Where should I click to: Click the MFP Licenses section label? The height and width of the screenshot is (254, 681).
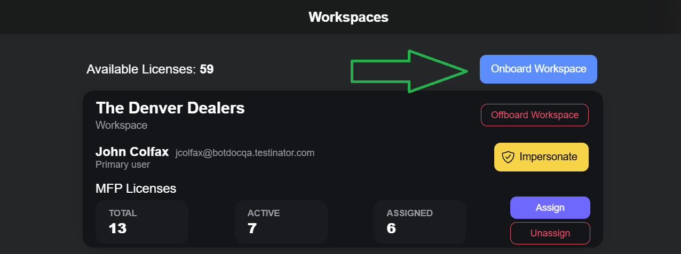(136, 189)
